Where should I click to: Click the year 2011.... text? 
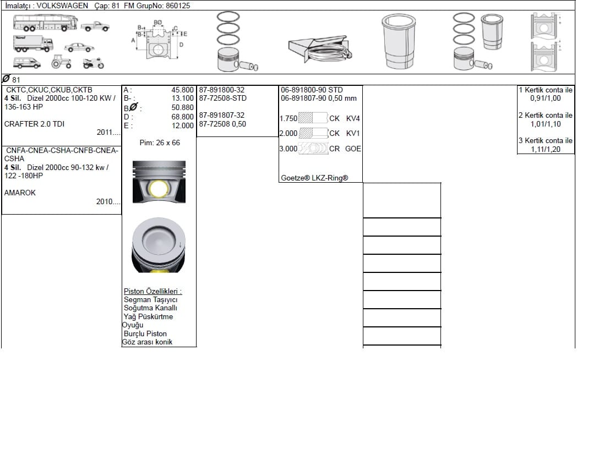click(x=108, y=132)
